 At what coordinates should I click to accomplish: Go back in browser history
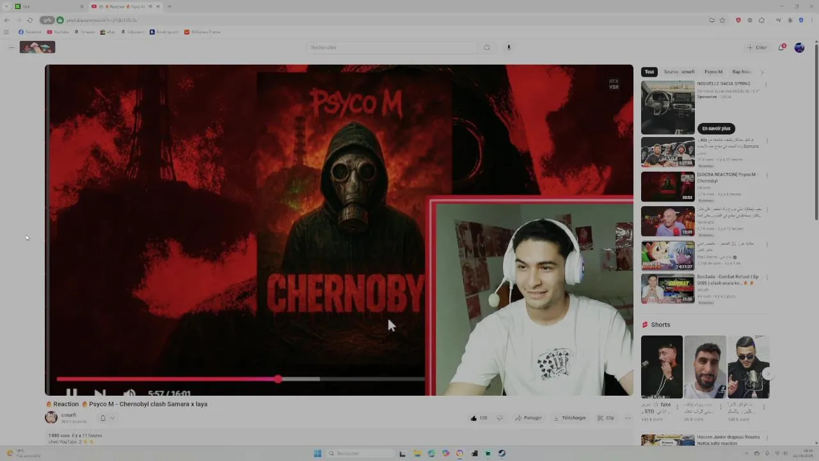pos(7,20)
